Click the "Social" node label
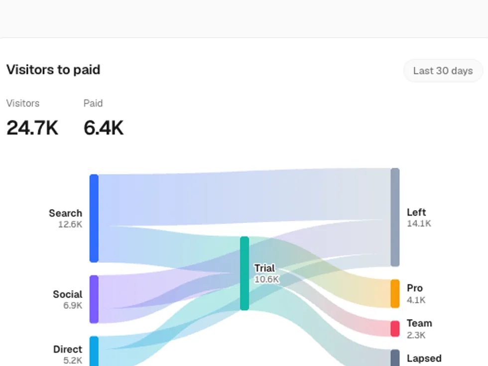488x366 pixels. [x=68, y=294]
